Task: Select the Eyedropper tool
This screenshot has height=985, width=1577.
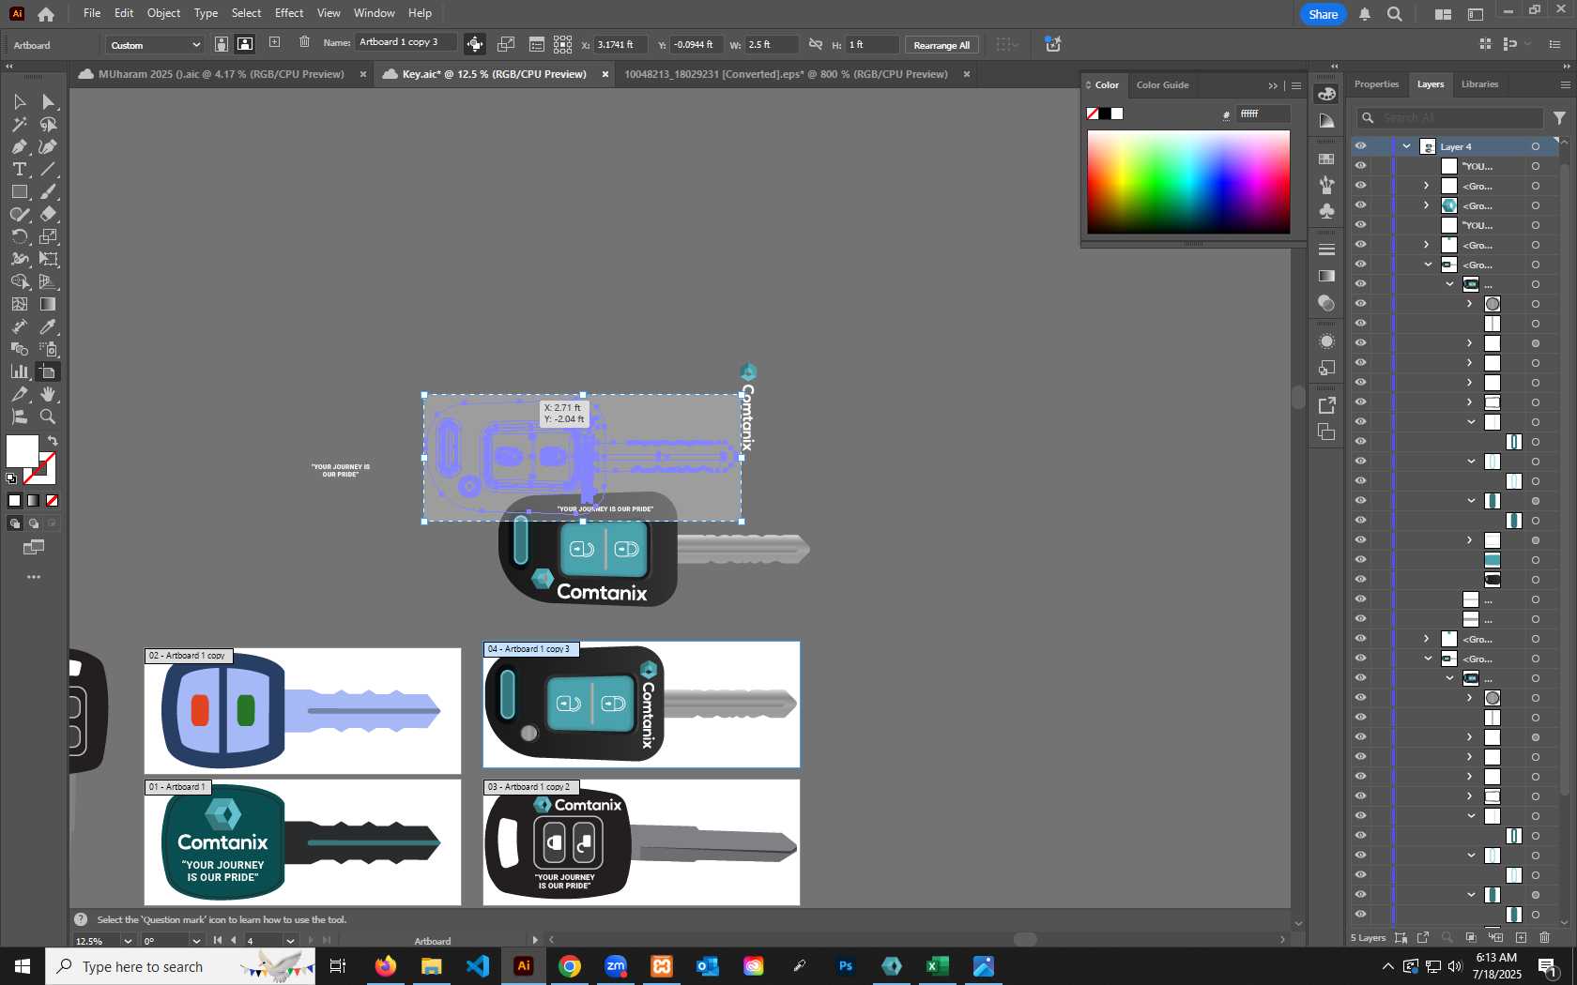Action: point(48,326)
